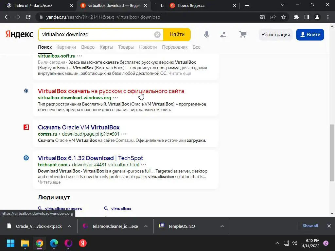Switch to Chrome in the taskbar

coord(40,243)
